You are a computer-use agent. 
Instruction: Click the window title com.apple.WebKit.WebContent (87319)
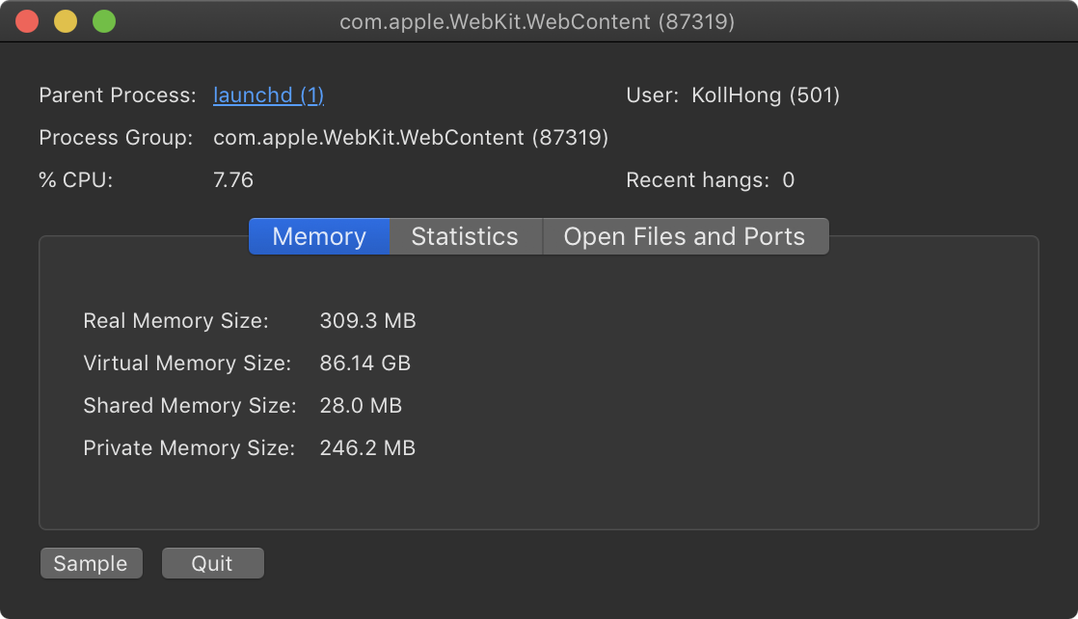click(x=537, y=21)
